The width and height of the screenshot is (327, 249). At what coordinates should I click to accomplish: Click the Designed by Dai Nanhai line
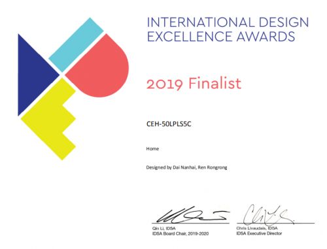[186, 167]
